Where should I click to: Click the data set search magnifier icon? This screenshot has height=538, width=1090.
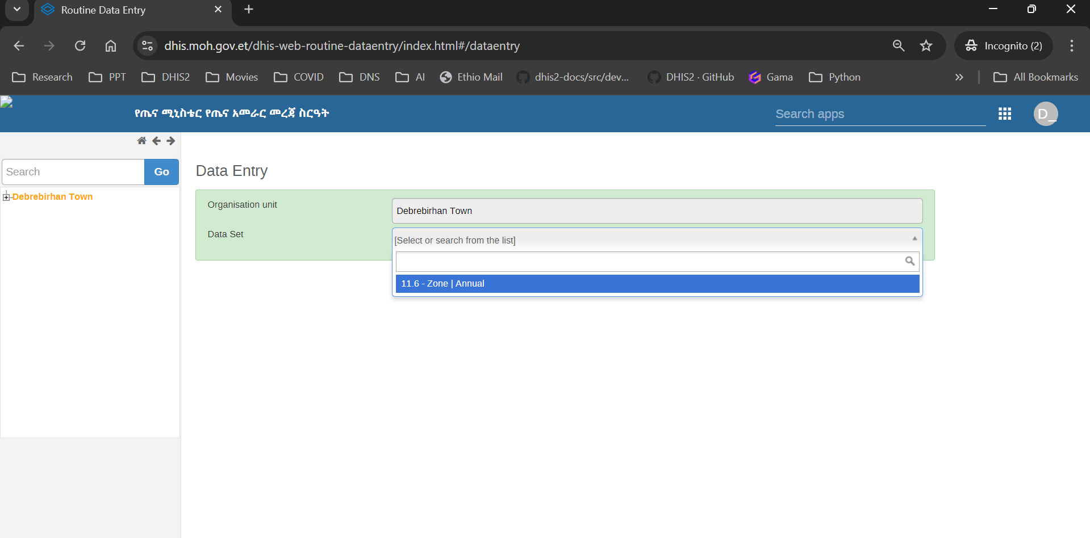tap(910, 261)
